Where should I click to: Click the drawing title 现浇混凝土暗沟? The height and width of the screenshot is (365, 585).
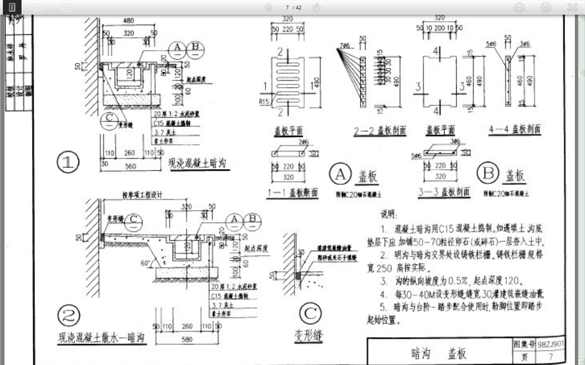197,163
